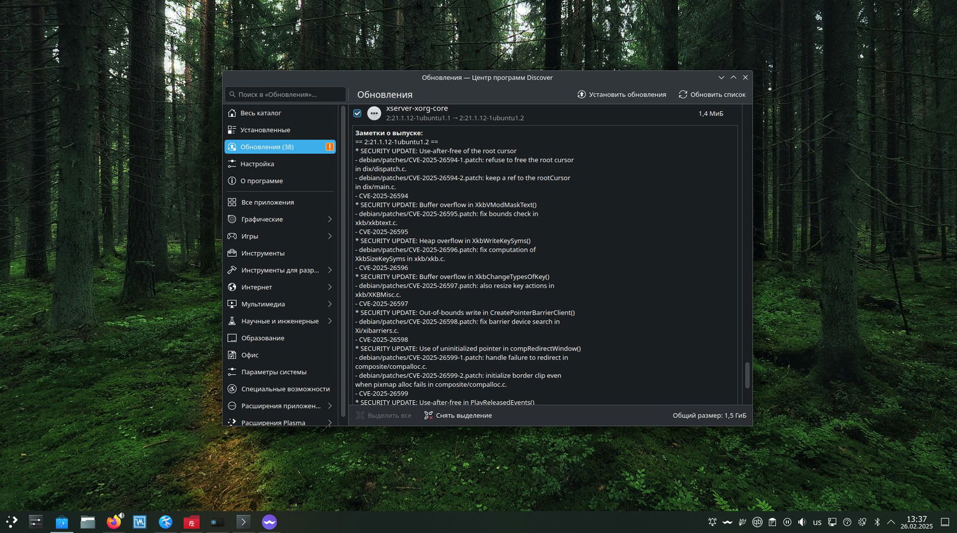Click the Install updates button (Установить обновления)

point(621,94)
